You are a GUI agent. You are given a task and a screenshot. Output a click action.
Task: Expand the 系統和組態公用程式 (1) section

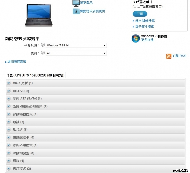95,106
